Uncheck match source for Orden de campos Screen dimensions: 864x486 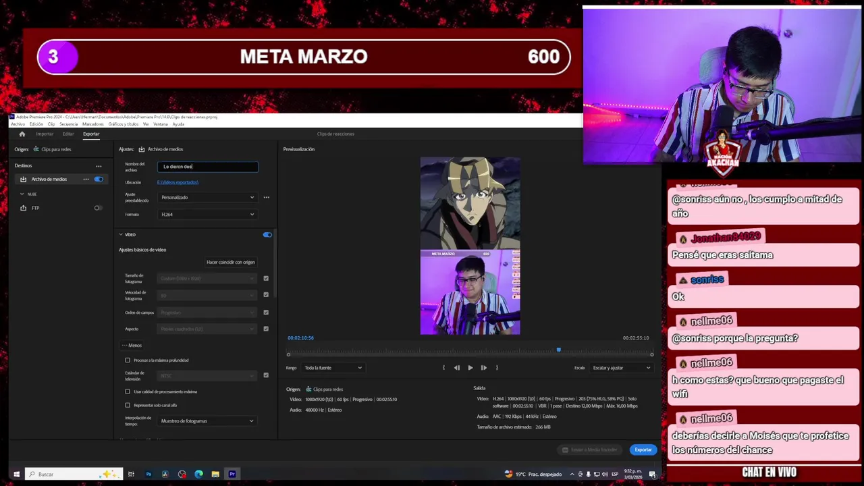pos(266,313)
